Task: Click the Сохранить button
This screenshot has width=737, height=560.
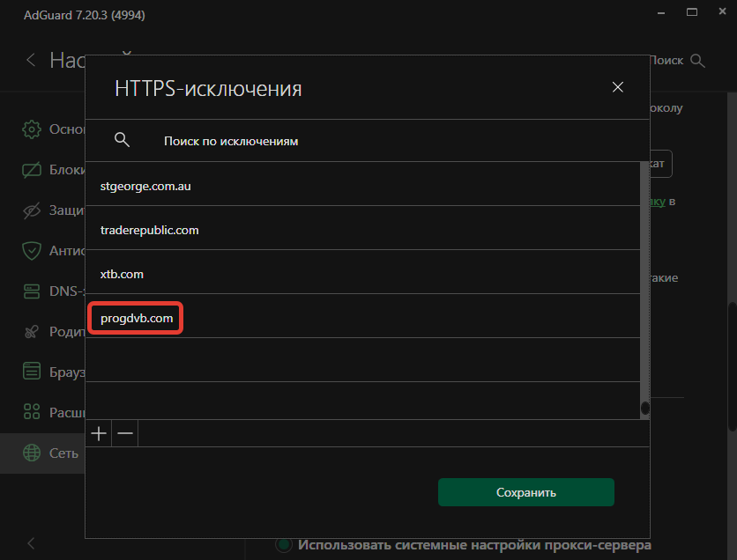Action: [x=525, y=492]
